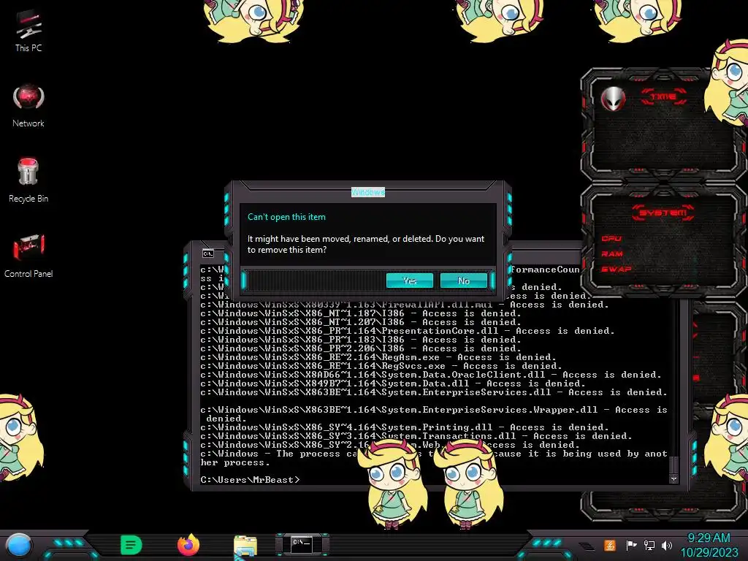The image size is (748, 561).
Task: Open the Network desktop icon
Action: point(28,106)
